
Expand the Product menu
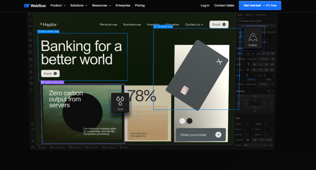click(58, 6)
